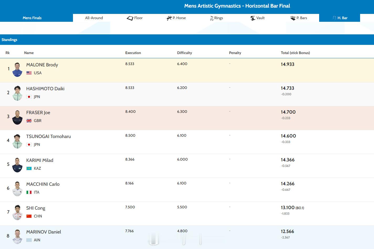Open the Floor apparatus tab
The image size is (374, 249).
coord(135,18)
